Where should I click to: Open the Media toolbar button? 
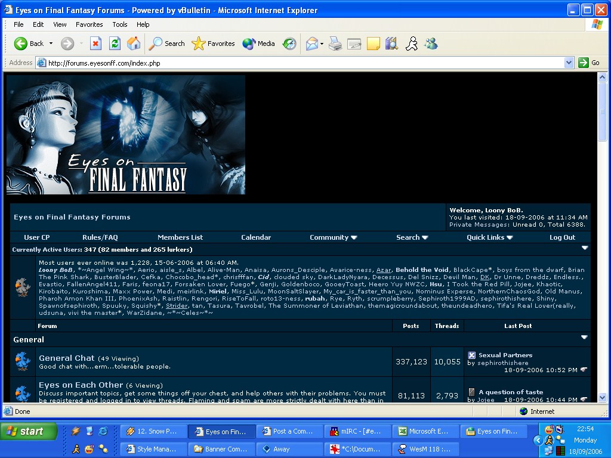click(258, 44)
